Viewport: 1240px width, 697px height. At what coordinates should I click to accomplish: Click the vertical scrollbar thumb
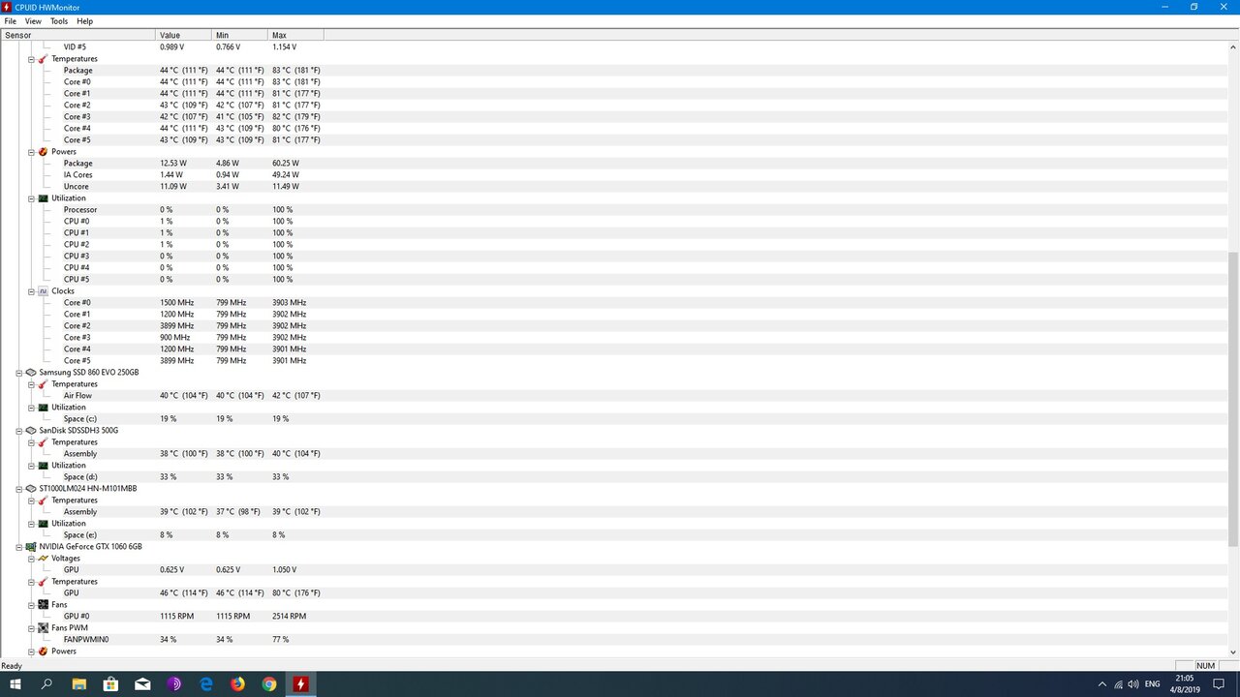[x=1233, y=399]
